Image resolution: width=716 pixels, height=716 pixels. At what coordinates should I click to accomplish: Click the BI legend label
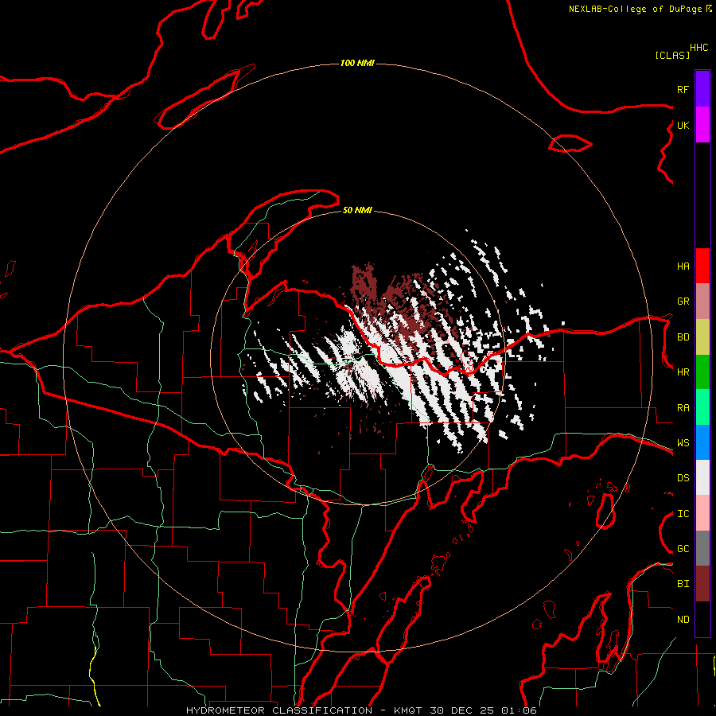[683, 584]
